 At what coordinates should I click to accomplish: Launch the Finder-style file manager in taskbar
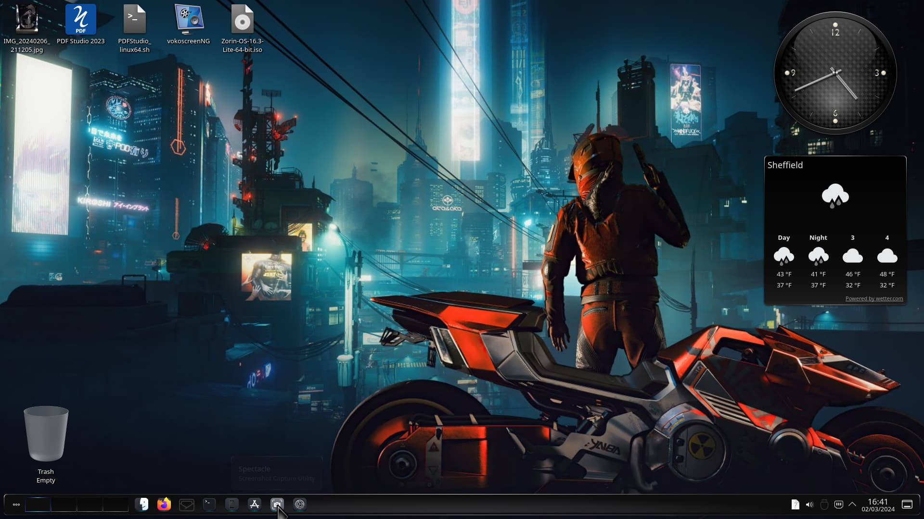click(x=141, y=504)
